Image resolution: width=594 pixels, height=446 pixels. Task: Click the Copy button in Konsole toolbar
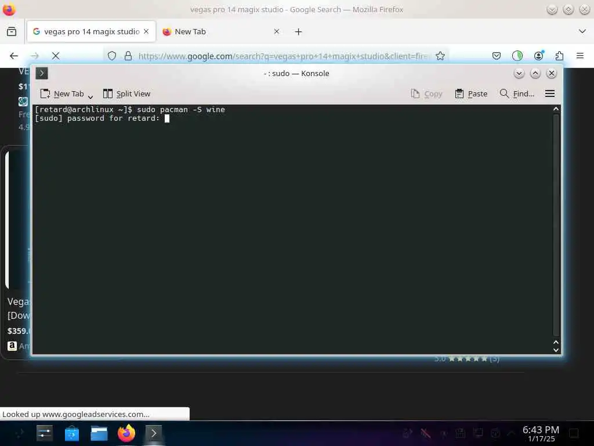point(426,93)
